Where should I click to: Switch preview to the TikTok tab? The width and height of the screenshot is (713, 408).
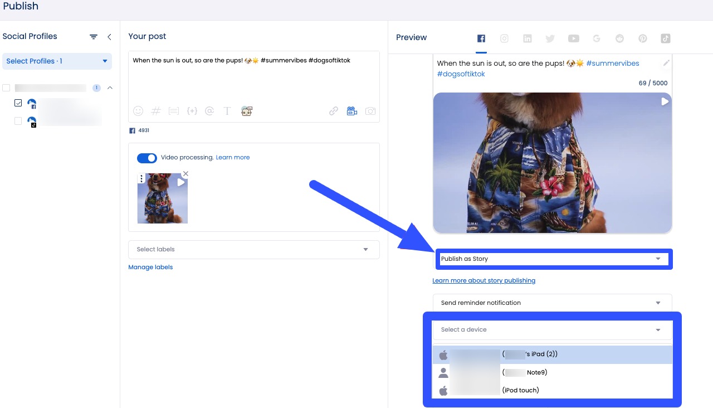(x=666, y=38)
